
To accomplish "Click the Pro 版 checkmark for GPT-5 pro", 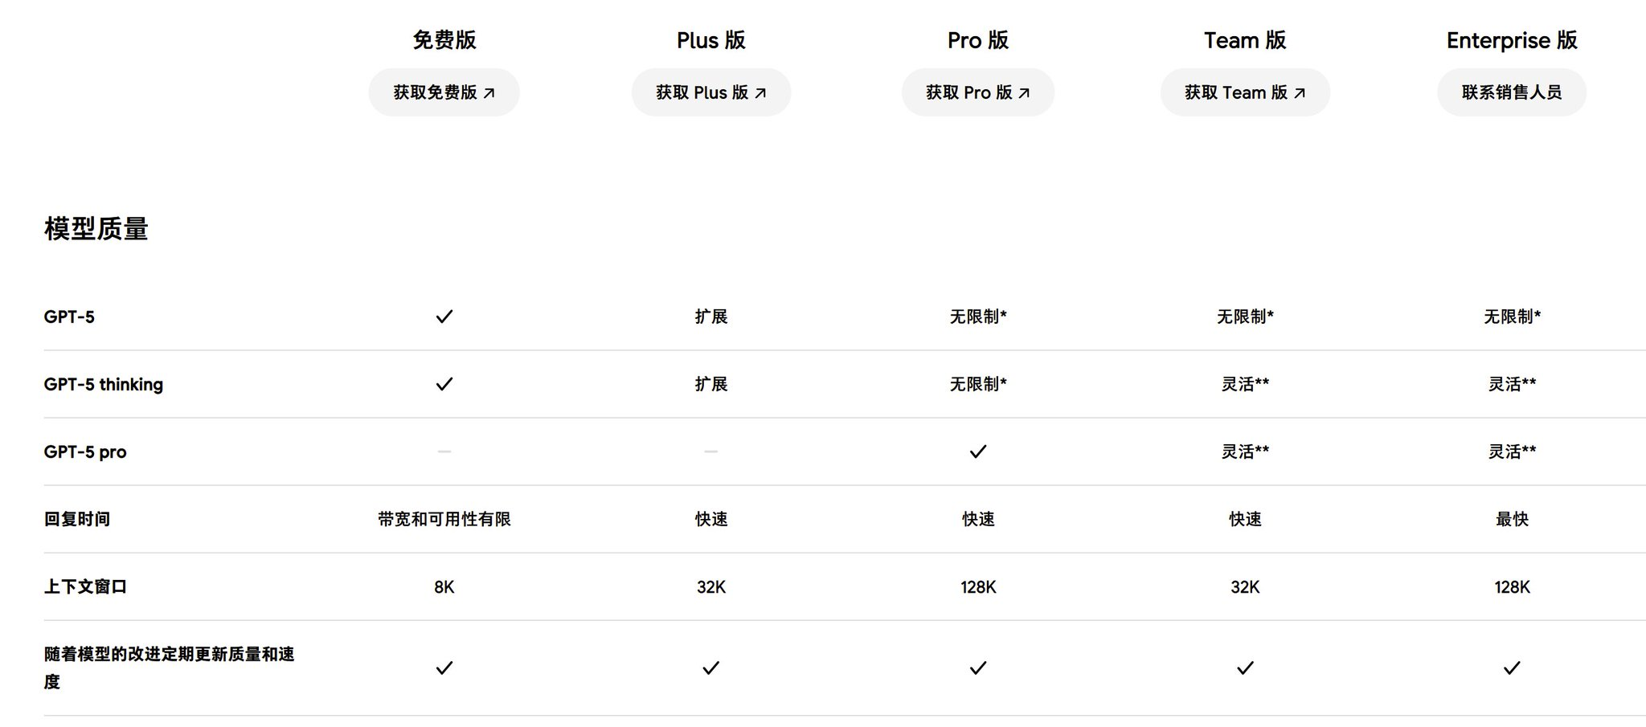I will 978,451.
